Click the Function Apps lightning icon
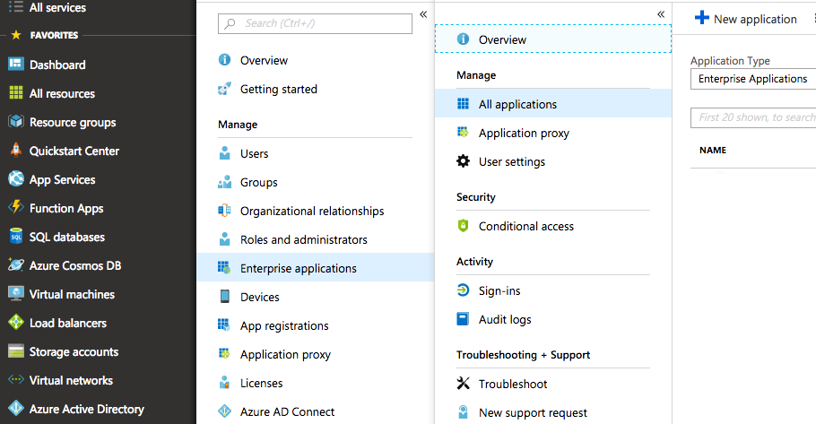Viewport: 816px width, 424px height. coord(15,208)
